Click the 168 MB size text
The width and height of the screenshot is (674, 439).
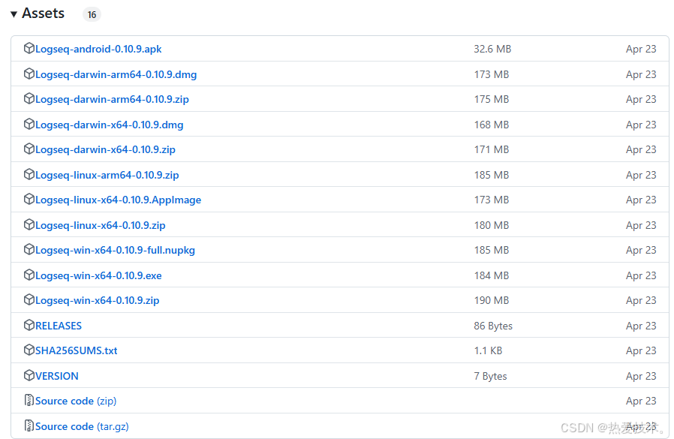point(492,125)
